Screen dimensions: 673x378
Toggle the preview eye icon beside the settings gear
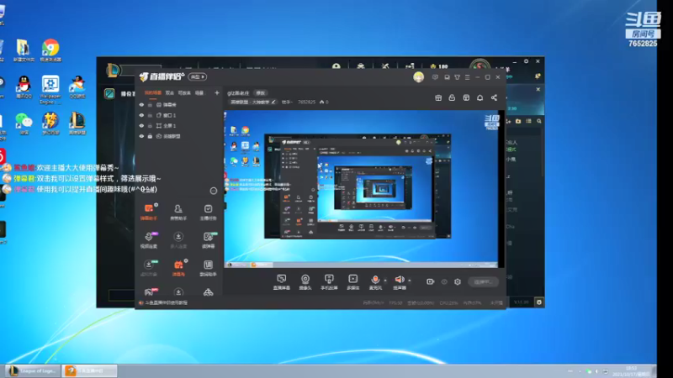tap(444, 281)
